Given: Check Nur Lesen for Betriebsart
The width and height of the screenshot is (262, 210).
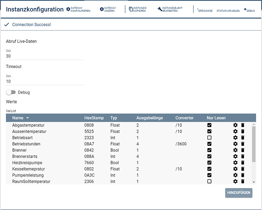Looking at the screenshot, I should point(209,138).
